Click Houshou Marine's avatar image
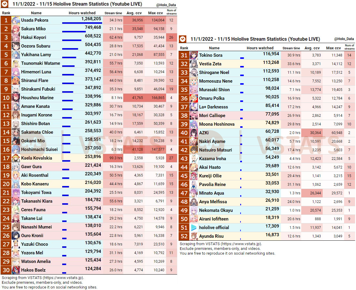 point(16,98)
